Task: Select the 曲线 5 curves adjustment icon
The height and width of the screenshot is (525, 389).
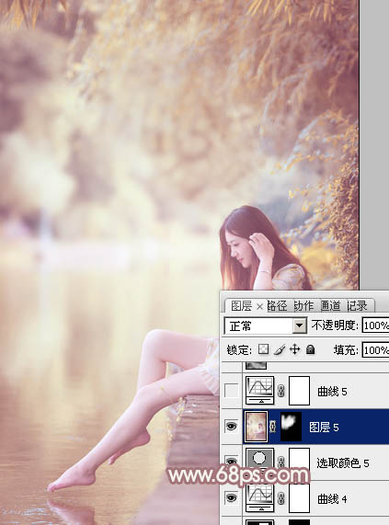Action: (x=259, y=390)
